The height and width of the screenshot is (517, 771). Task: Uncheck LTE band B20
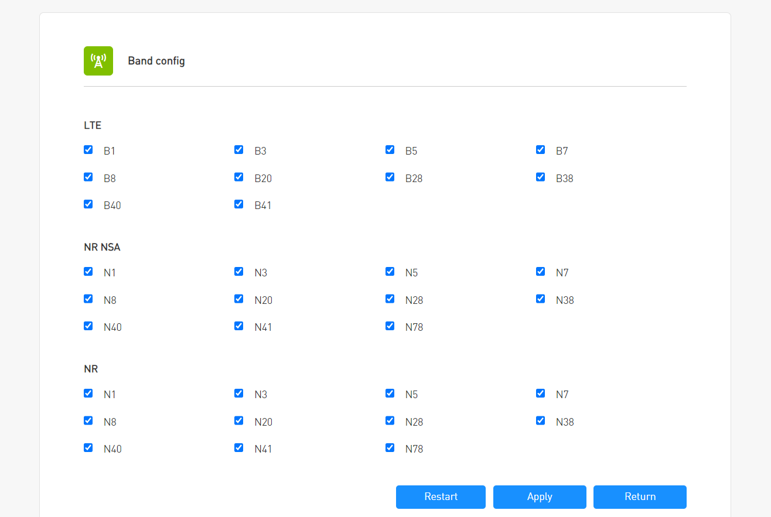[239, 177]
